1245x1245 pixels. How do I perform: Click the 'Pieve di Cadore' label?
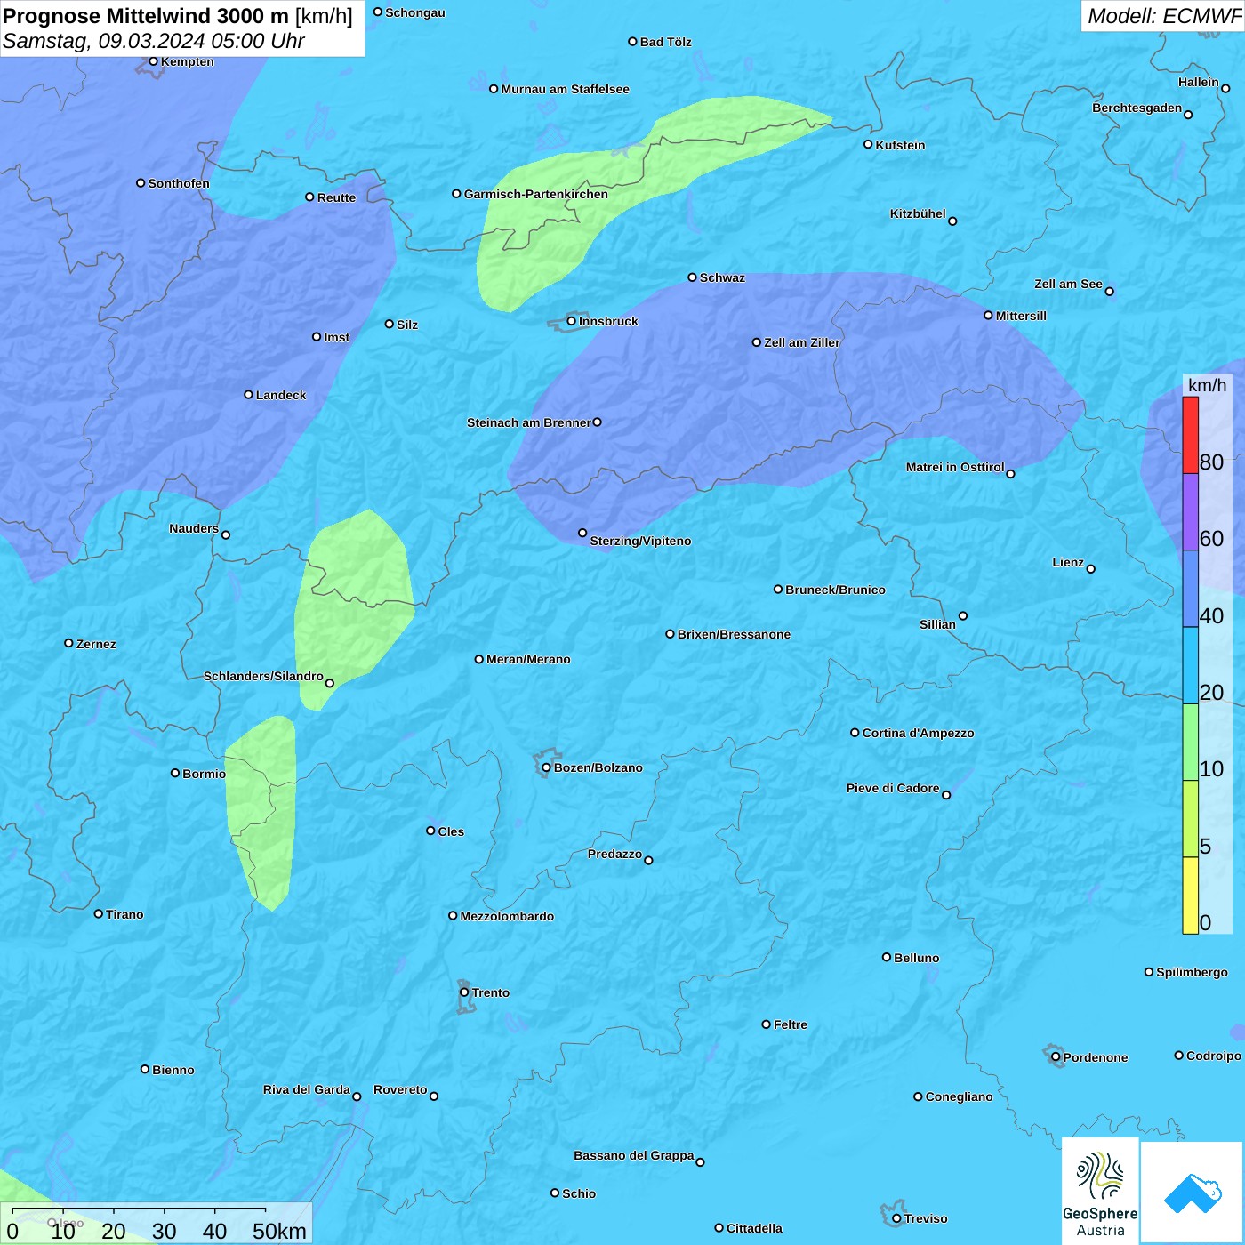(893, 788)
